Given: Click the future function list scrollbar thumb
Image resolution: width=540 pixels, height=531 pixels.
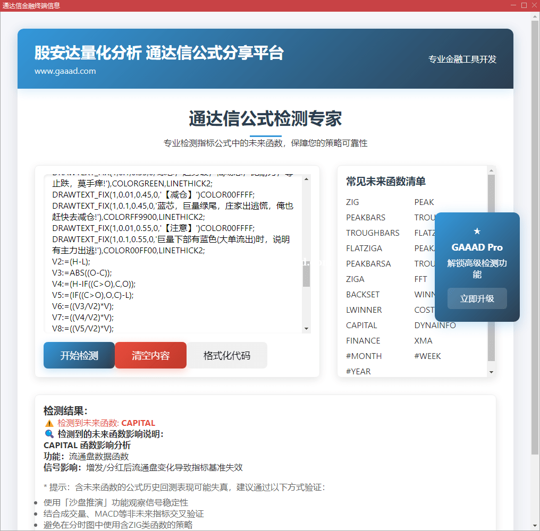Looking at the screenshot, I should [x=491, y=268].
